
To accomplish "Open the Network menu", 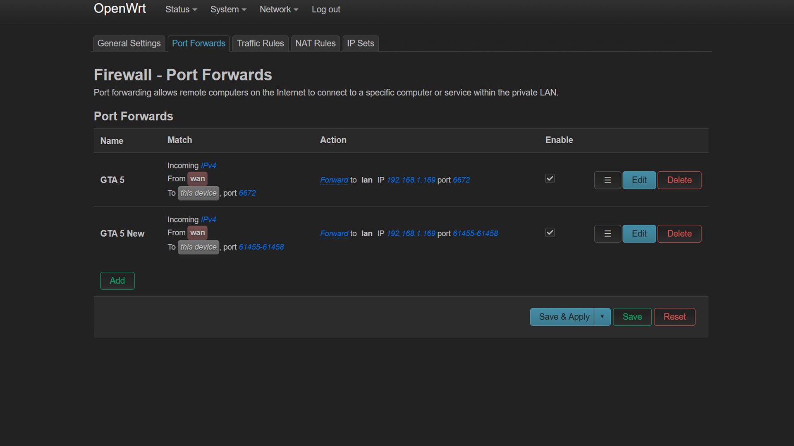I will (x=278, y=9).
